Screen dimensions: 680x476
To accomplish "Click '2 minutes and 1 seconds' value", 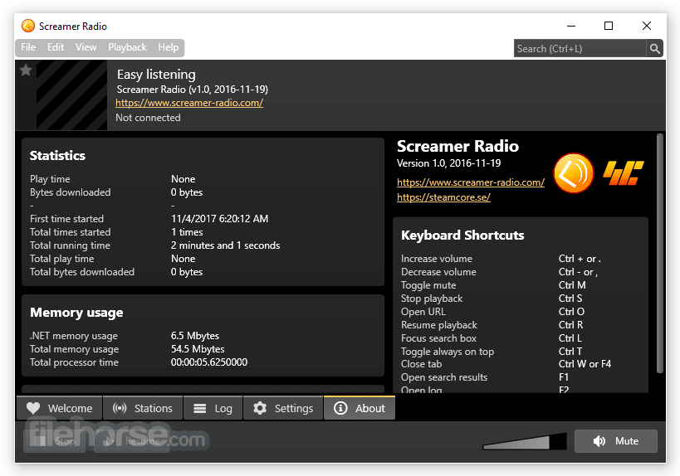I will pyautogui.click(x=225, y=245).
